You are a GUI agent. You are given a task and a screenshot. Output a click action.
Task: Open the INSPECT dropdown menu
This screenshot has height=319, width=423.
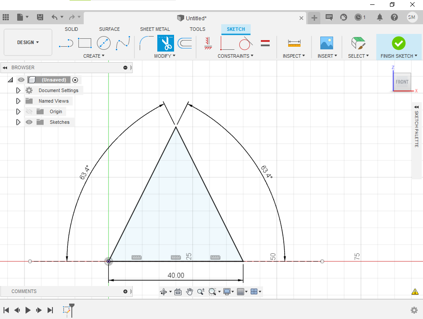294,56
